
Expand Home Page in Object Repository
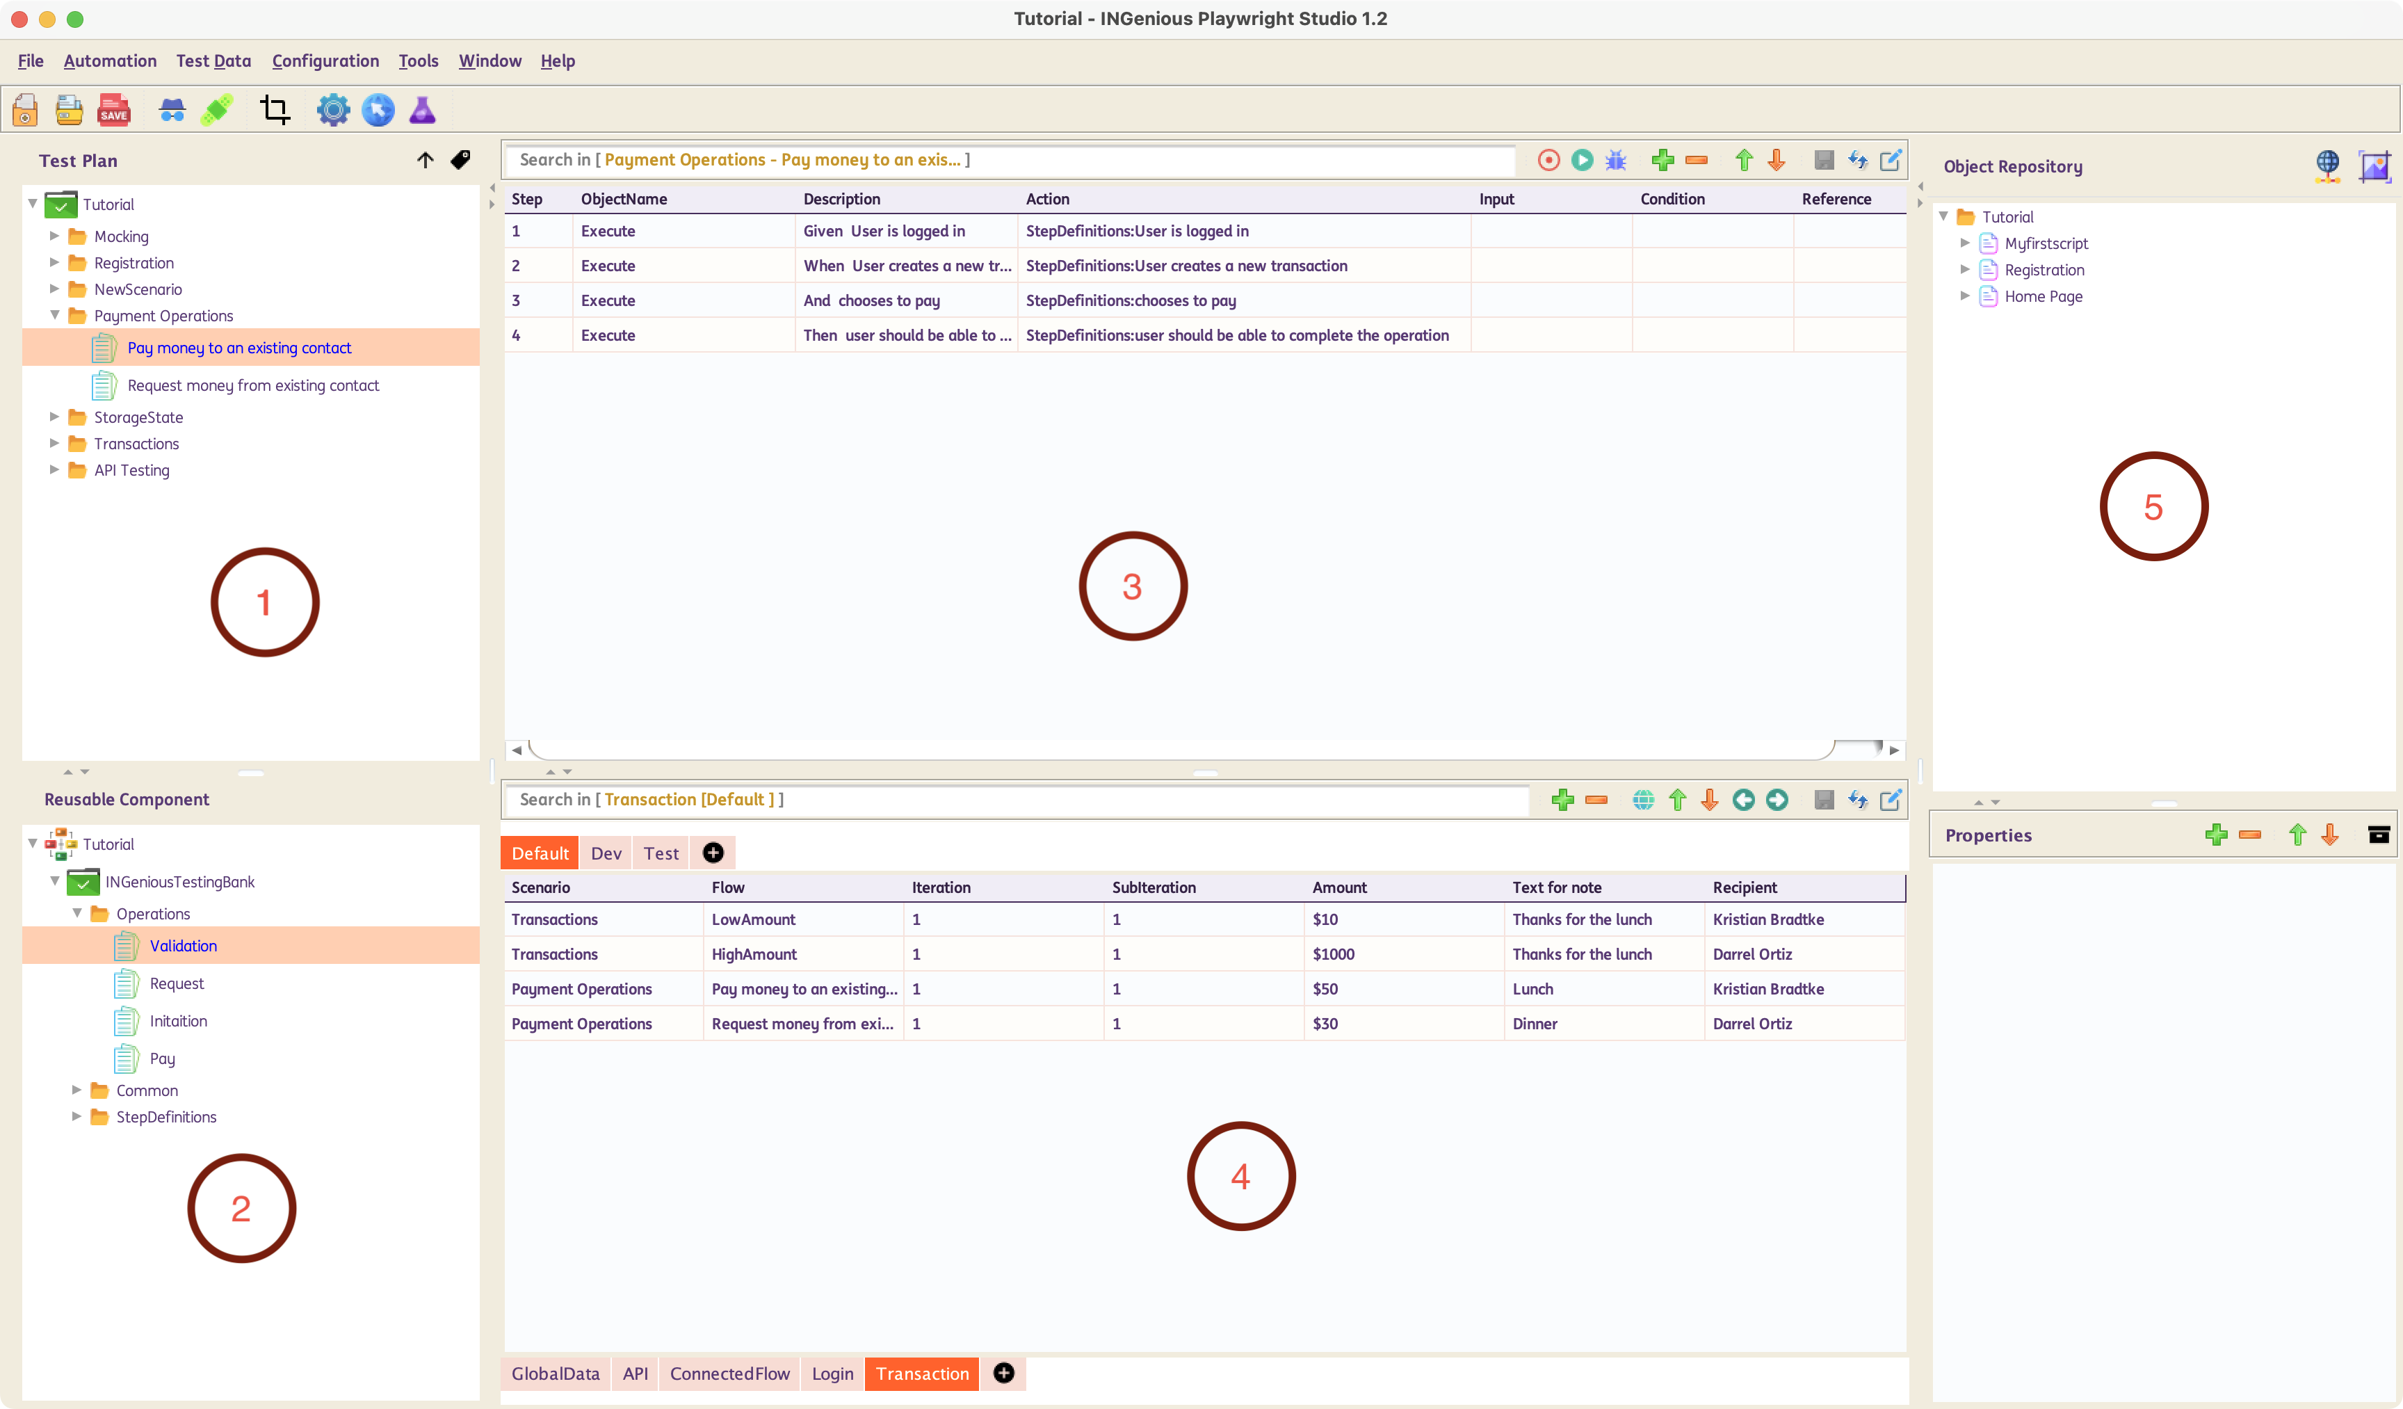(1966, 296)
